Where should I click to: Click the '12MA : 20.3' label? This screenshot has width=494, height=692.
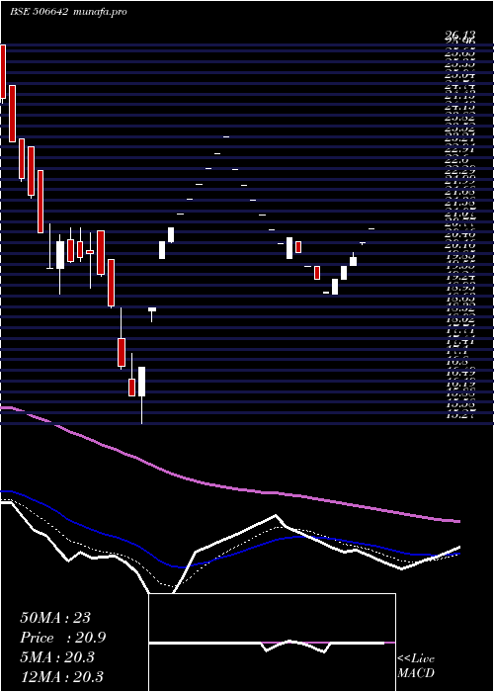coord(62,677)
